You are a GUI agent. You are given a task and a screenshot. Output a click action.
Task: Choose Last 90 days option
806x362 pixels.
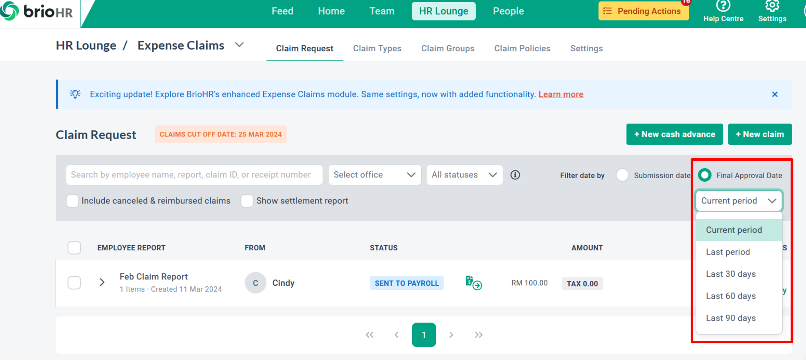tap(739, 318)
